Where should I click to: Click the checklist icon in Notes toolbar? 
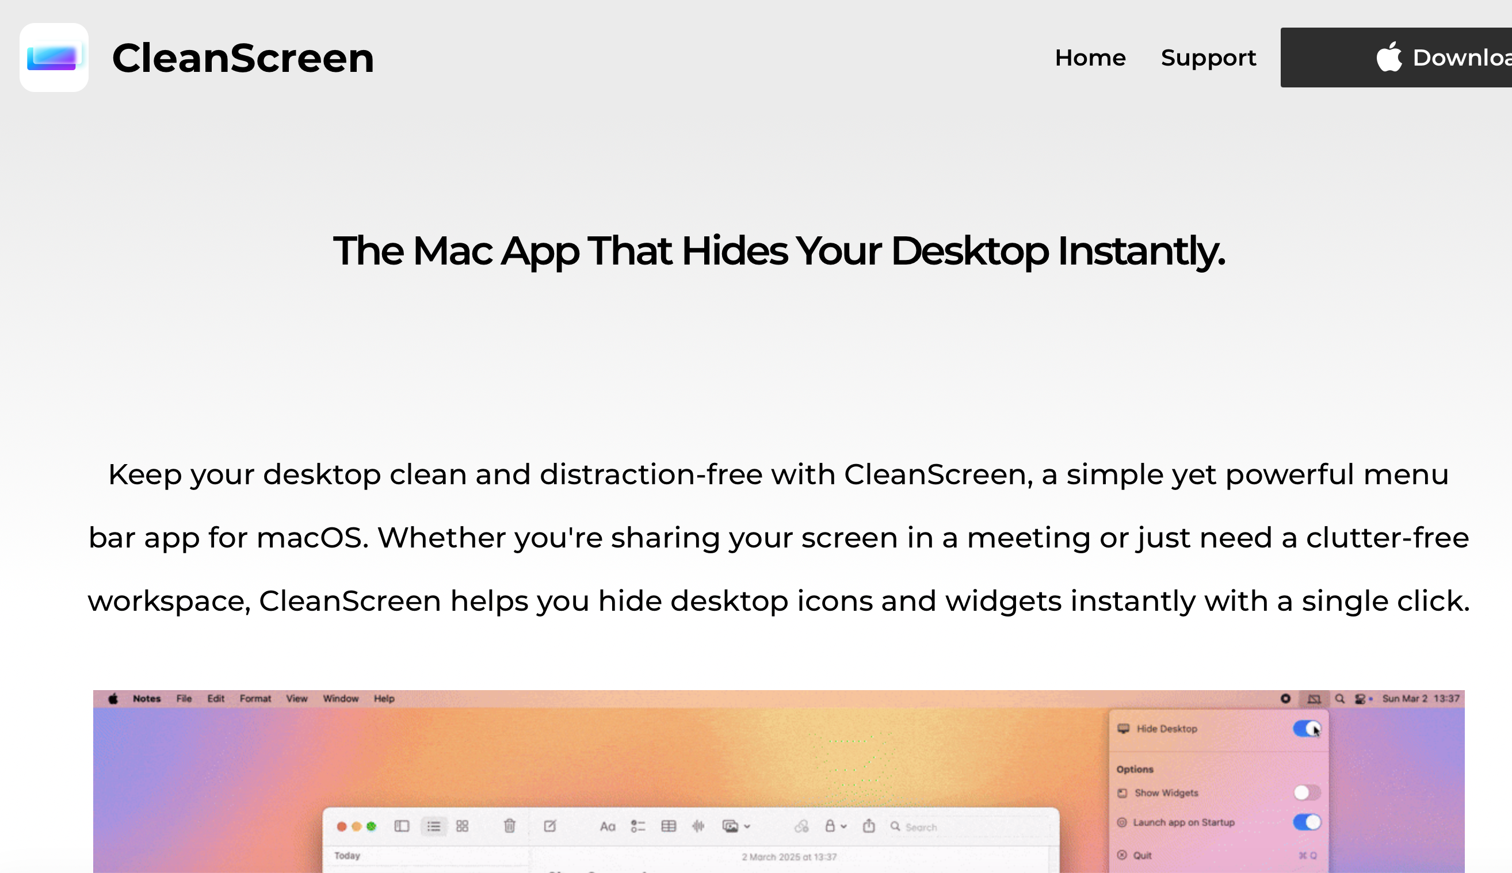637,826
